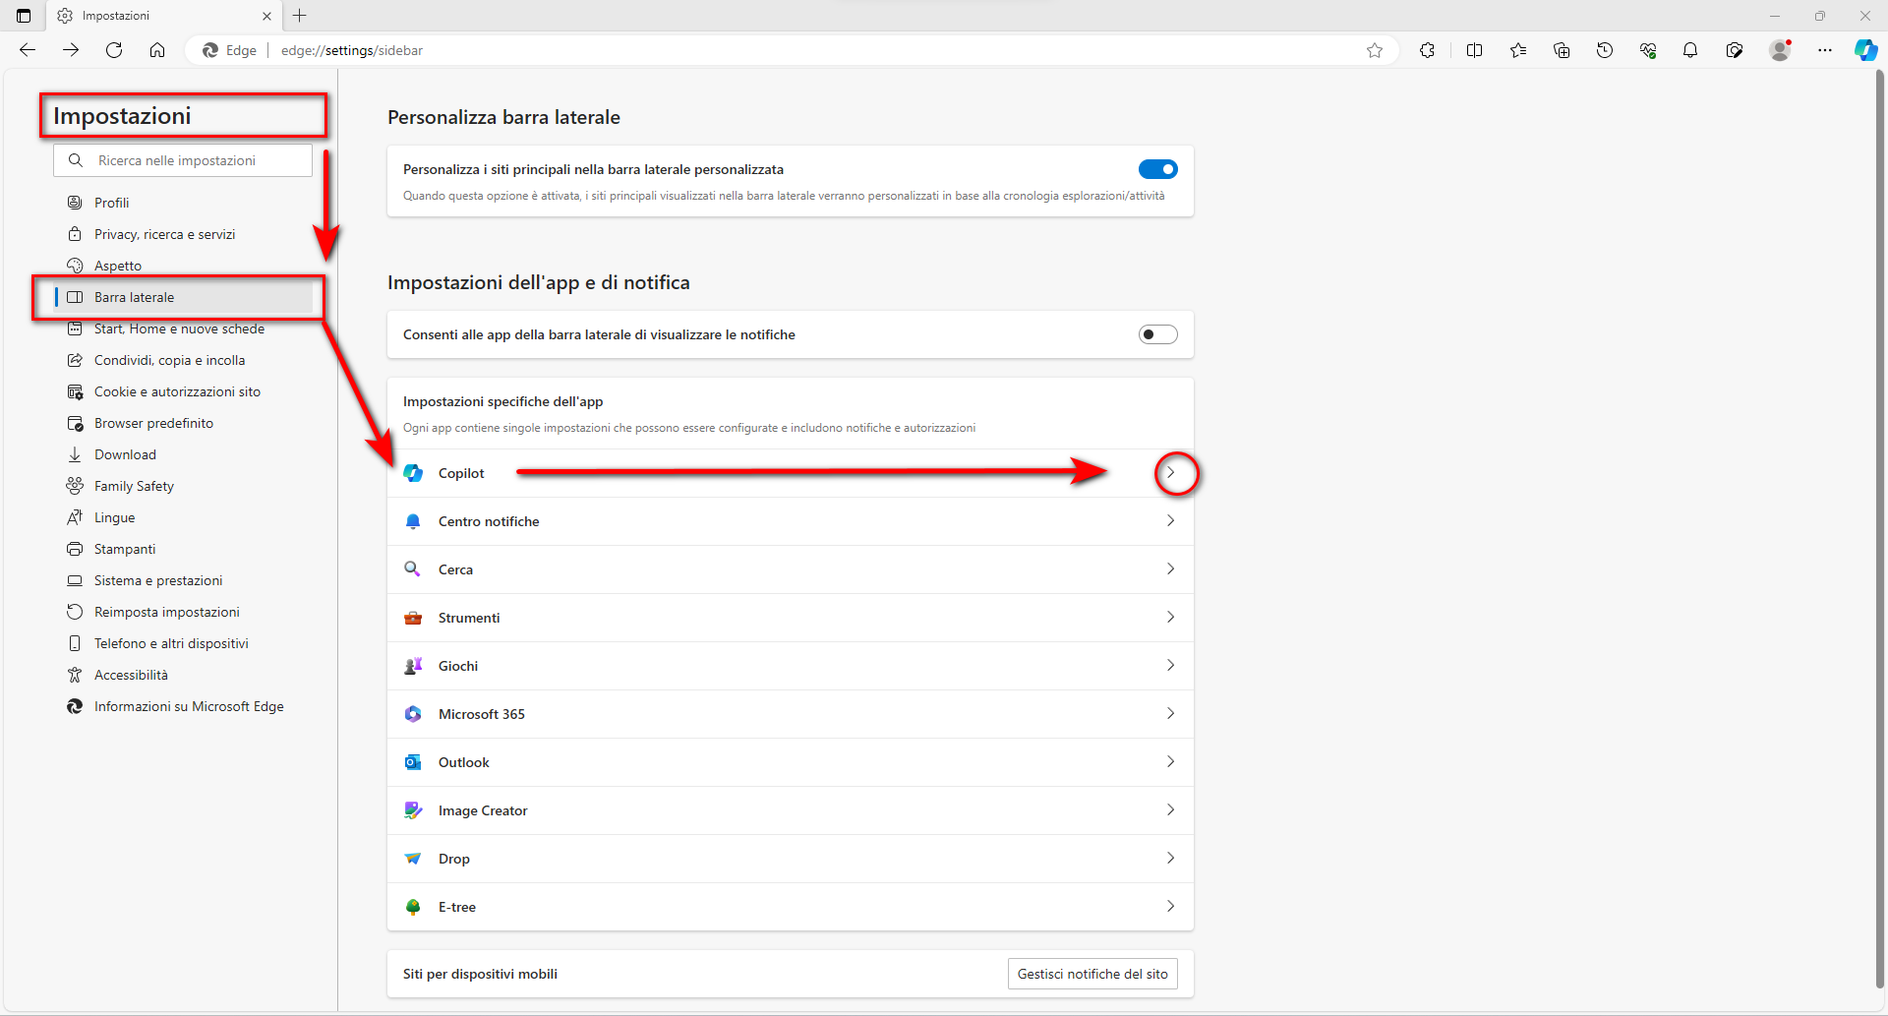Click the Copilot icon in browser toolbar
The image size is (1888, 1016).
click(1865, 50)
